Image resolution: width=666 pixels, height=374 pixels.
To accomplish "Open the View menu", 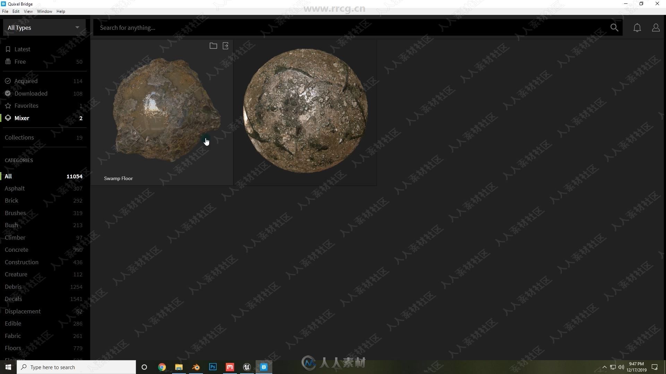I will click(x=28, y=11).
